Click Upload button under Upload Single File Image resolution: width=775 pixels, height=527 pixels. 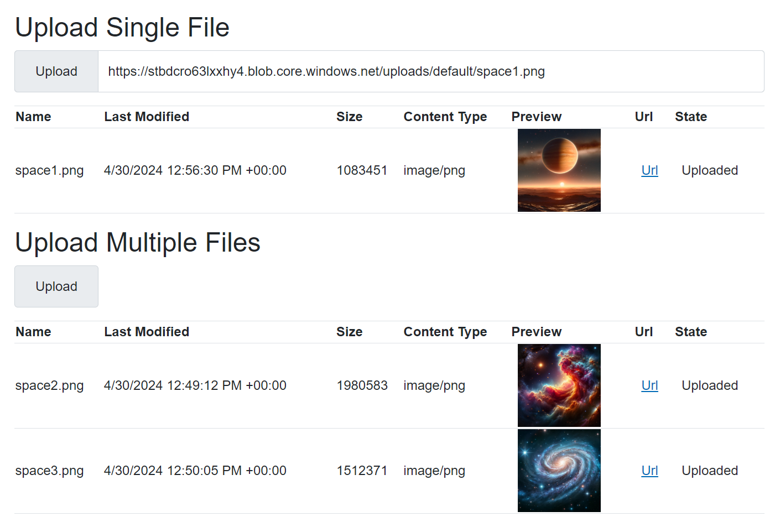tap(56, 71)
